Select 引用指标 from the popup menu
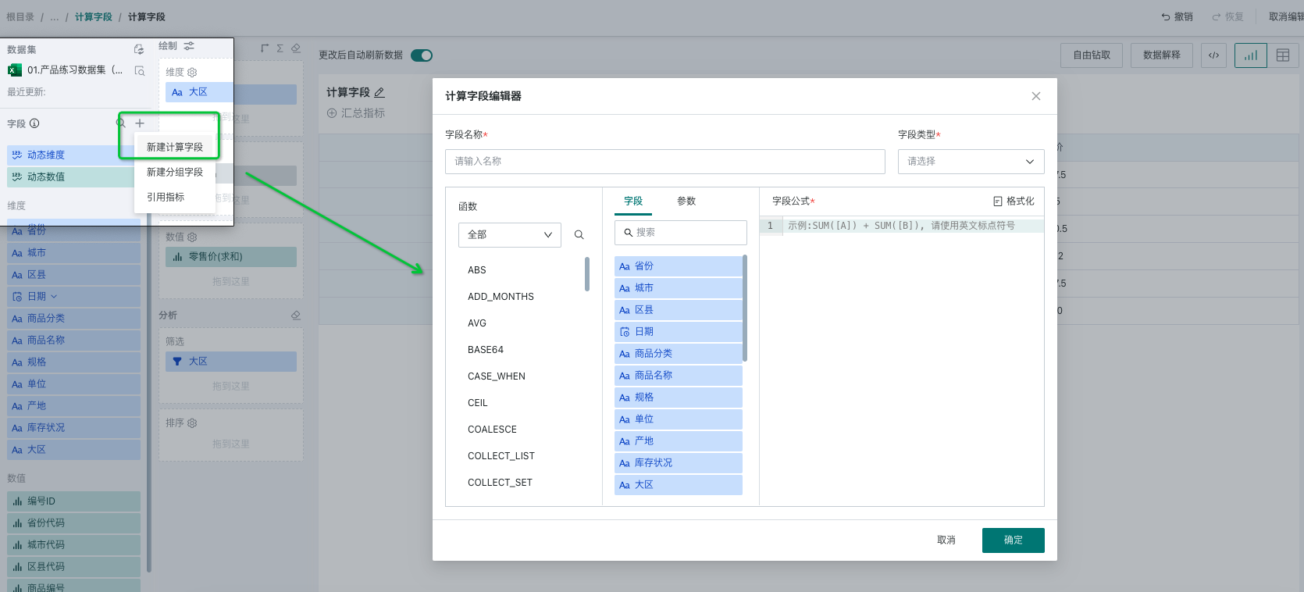The width and height of the screenshot is (1304, 592). (166, 197)
